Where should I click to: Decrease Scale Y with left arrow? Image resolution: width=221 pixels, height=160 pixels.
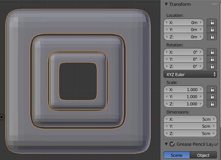(167, 97)
